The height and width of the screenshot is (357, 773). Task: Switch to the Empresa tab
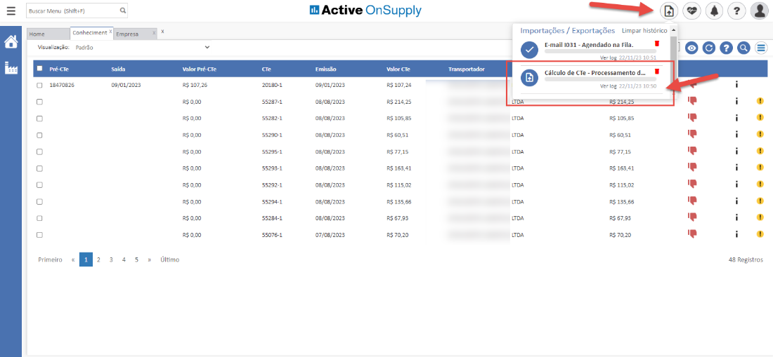[x=127, y=34]
